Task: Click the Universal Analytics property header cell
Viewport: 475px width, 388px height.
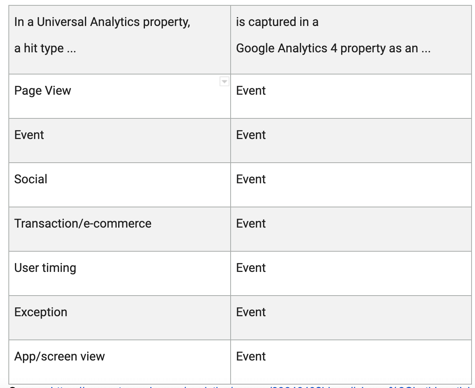Action: click(120, 40)
